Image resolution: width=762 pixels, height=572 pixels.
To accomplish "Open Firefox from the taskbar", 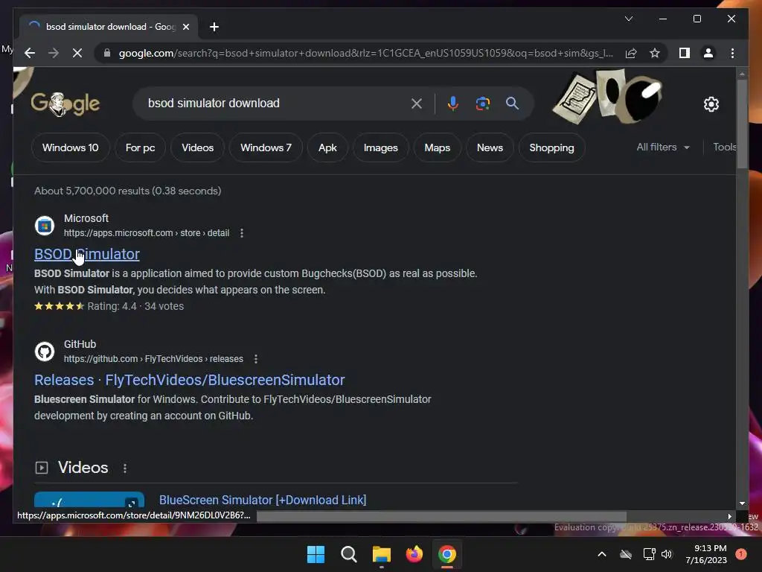I will pos(414,554).
